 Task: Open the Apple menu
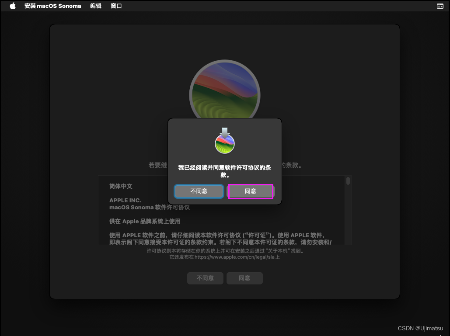point(13,6)
